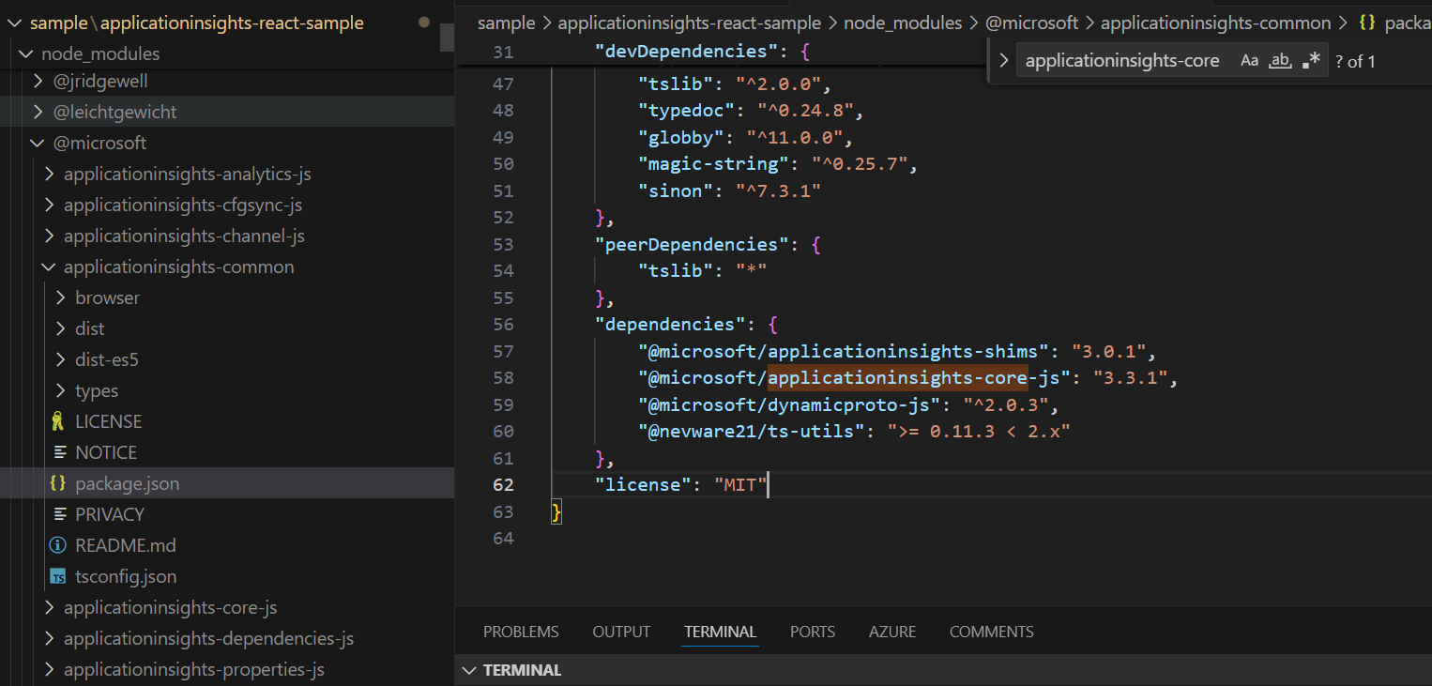Click the PRIVACY file lines icon
Screen dimensions: 1432x686
tap(60, 514)
